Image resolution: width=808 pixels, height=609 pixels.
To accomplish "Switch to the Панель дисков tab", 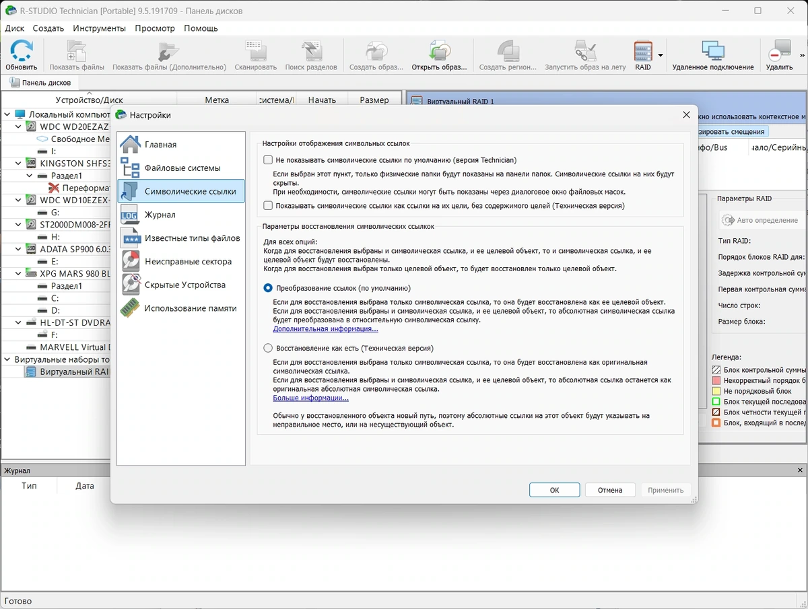I will (x=40, y=83).
